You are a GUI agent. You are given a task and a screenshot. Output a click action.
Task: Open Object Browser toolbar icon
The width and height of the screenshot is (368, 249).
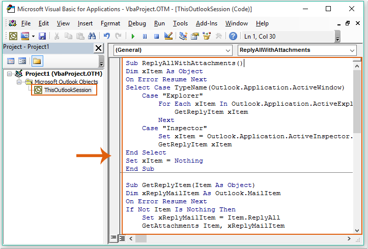point(207,36)
